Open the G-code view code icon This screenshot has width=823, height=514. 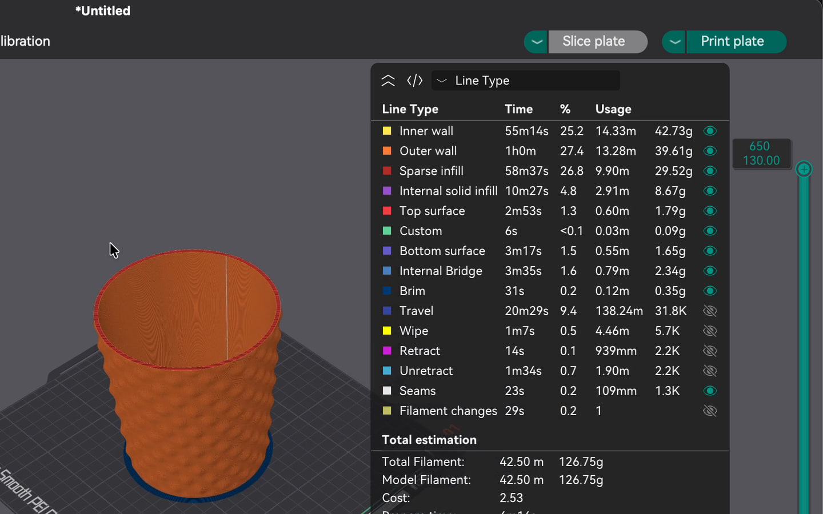pos(415,81)
